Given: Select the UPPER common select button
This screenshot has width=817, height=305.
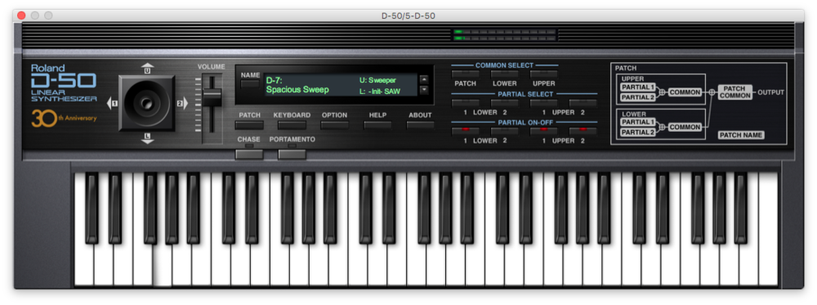Looking at the screenshot, I should 543,74.
